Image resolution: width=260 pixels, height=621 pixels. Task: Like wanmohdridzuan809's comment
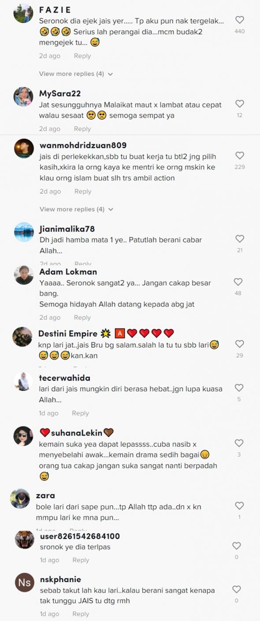[239, 156]
